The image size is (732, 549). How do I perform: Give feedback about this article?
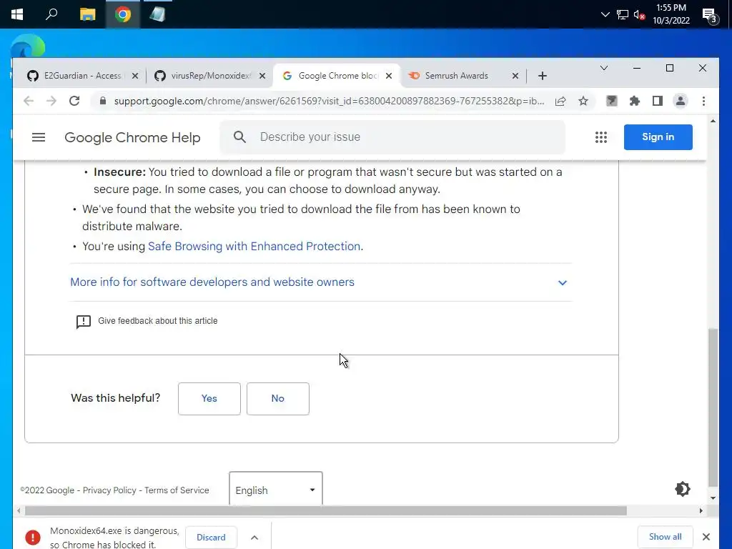coord(158,321)
